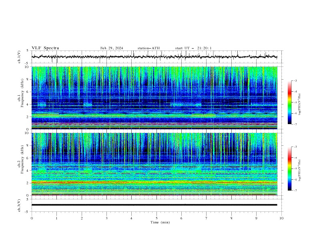Click the time axis tick label '8'
Image resolution: width=317 pixels, height=245 pixels.
coord(231,218)
